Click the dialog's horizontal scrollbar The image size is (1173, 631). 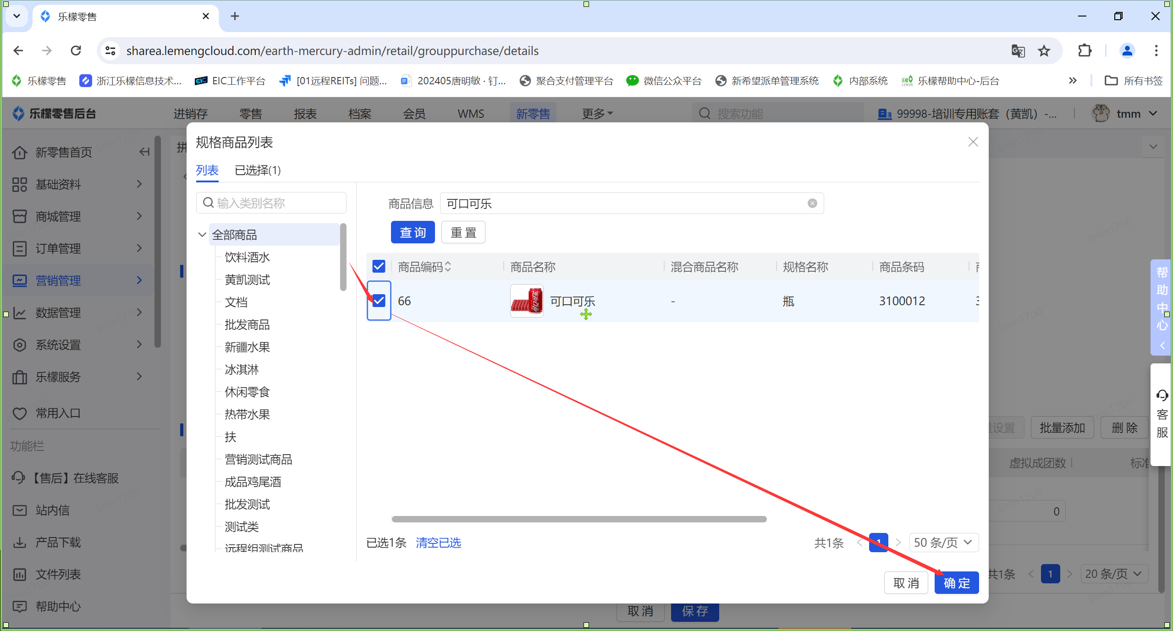579,519
